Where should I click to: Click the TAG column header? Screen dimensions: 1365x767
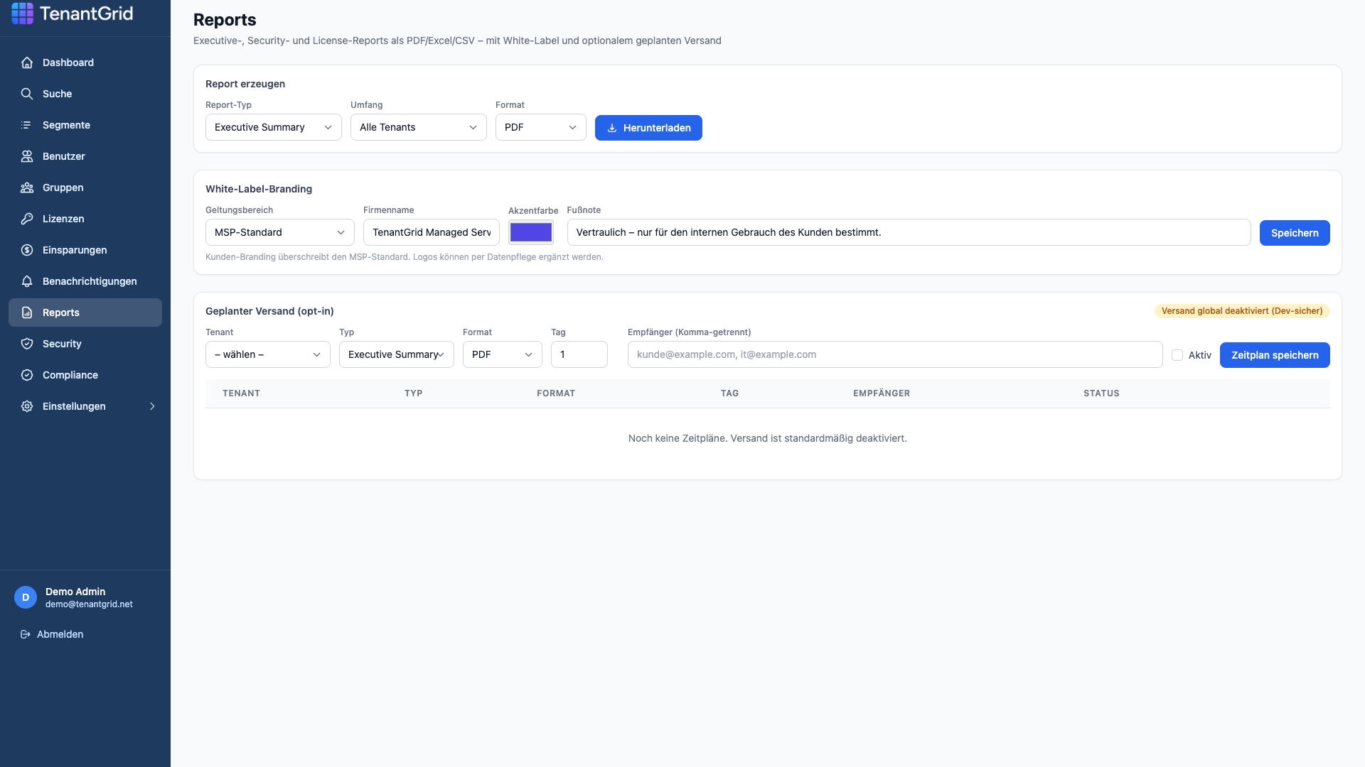click(x=729, y=393)
